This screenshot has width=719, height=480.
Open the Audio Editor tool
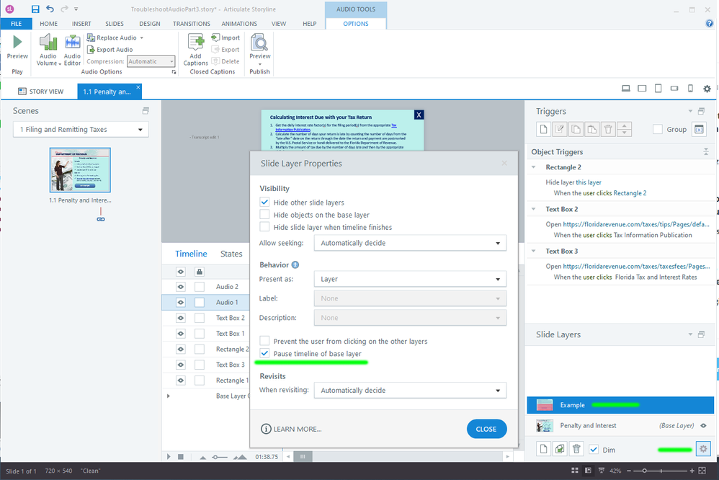pos(73,44)
